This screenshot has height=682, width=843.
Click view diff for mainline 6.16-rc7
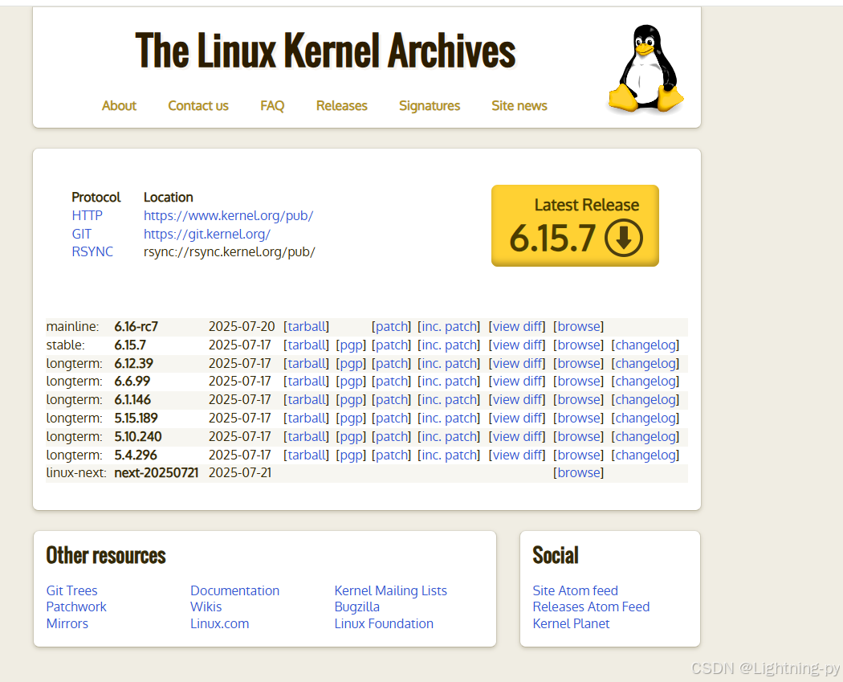coord(517,326)
